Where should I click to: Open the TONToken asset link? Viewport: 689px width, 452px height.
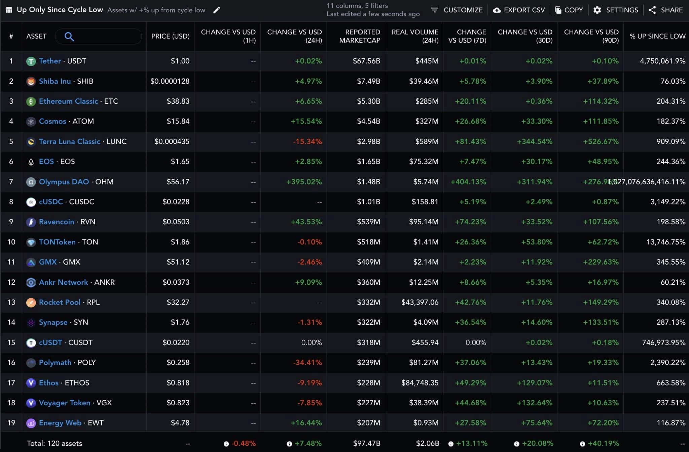pyautogui.click(x=57, y=242)
